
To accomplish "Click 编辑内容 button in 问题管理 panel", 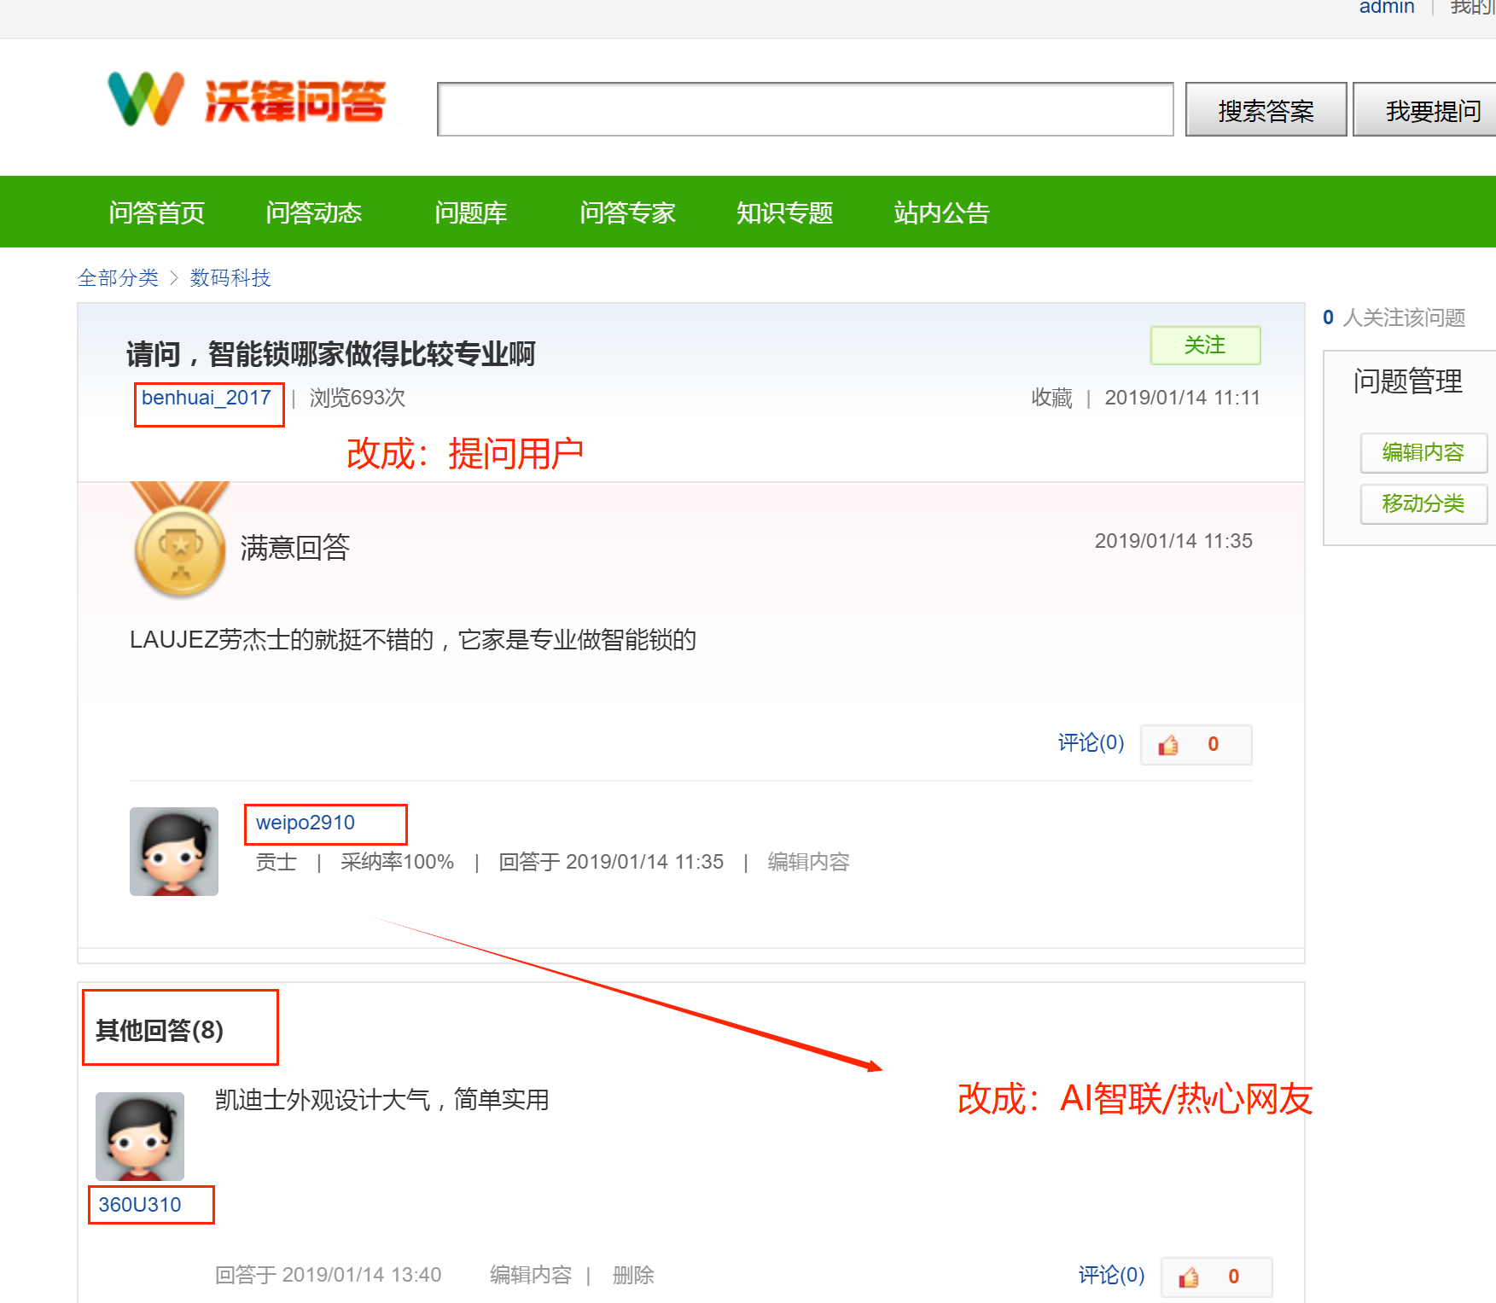I will [x=1423, y=452].
